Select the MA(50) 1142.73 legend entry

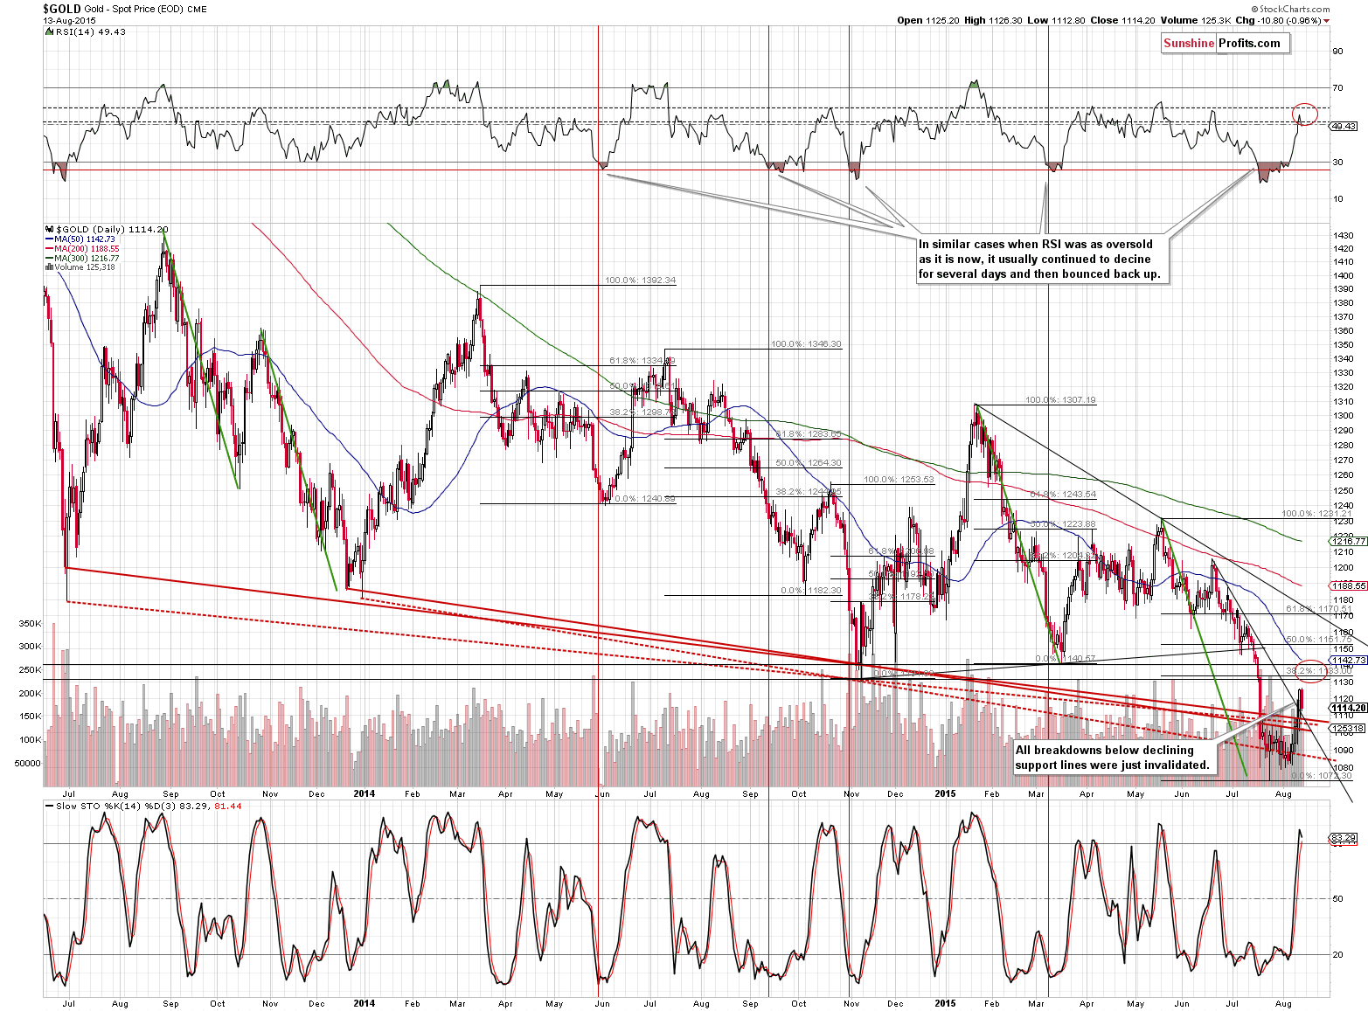[80, 239]
